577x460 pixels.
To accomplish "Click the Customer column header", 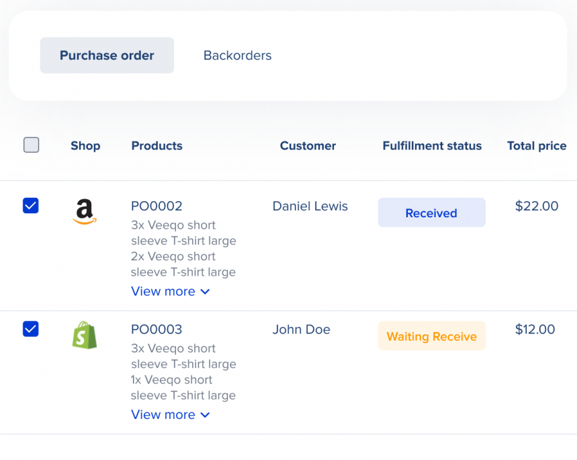I will pyautogui.click(x=308, y=145).
